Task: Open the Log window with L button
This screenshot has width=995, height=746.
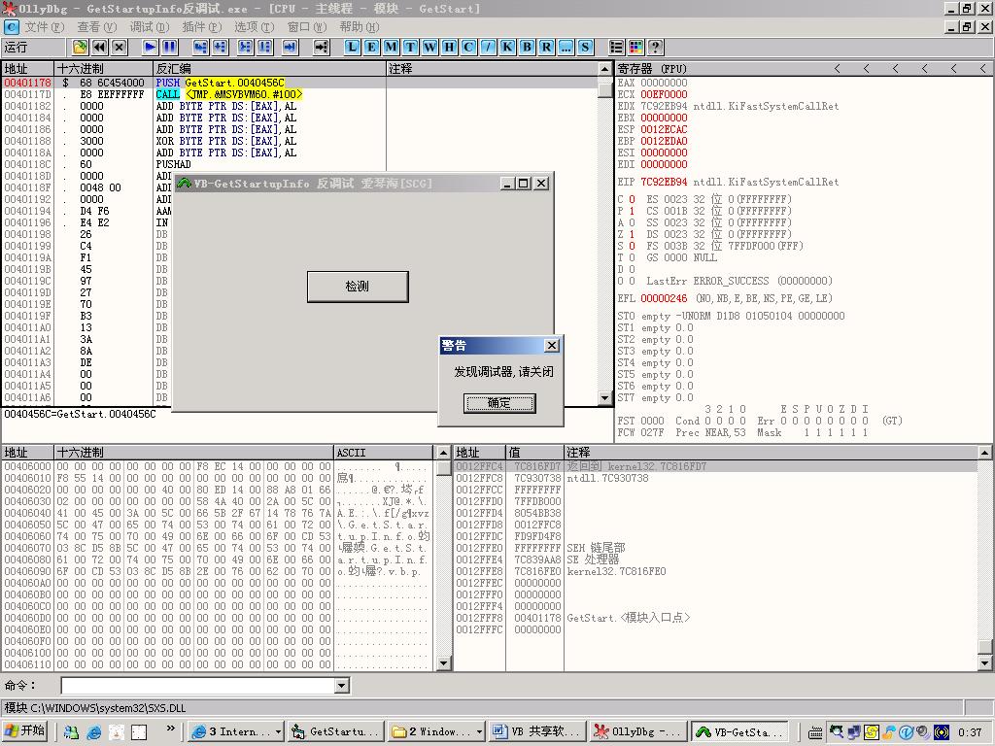Action: (x=352, y=47)
